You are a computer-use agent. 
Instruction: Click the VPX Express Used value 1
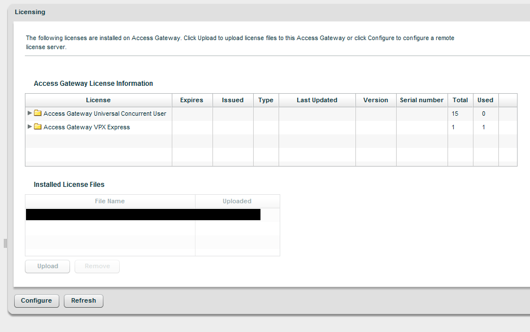[484, 128]
